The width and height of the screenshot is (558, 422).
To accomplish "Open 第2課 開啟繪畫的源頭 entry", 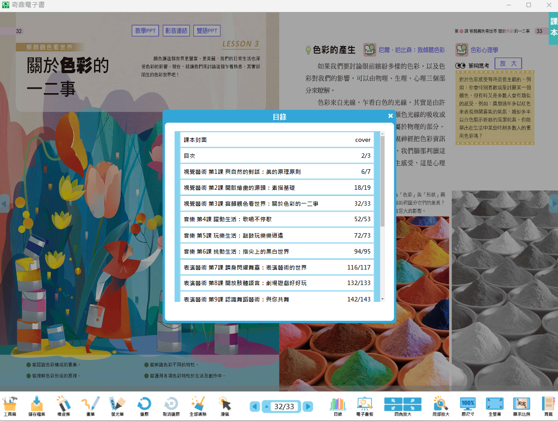I will [x=277, y=188].
